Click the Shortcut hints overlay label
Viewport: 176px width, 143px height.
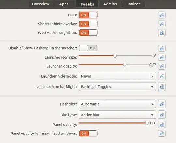click(x=57, y=24)
